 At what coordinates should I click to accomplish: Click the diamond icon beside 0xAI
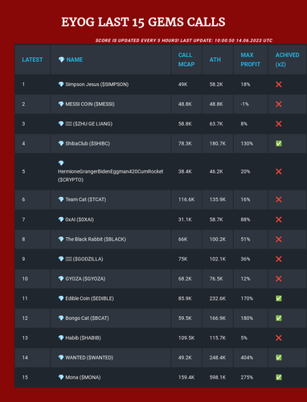coord(61,219)
